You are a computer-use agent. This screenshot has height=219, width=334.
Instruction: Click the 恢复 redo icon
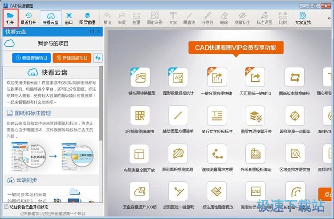tap(122, 18)
